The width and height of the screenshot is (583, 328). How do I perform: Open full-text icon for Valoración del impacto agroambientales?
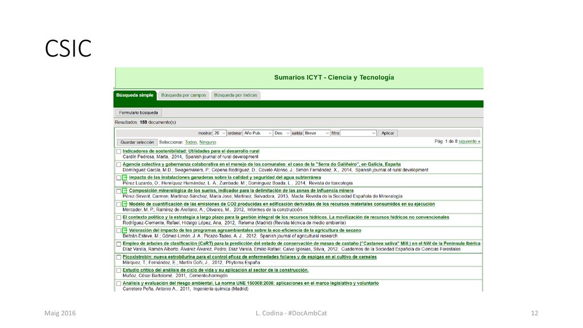tap(125, 231)
